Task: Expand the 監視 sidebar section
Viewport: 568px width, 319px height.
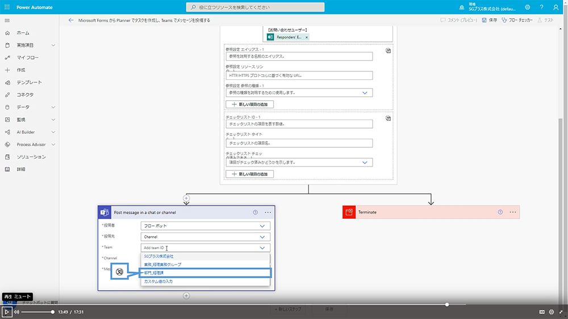Action: click(x=53, y=120)
